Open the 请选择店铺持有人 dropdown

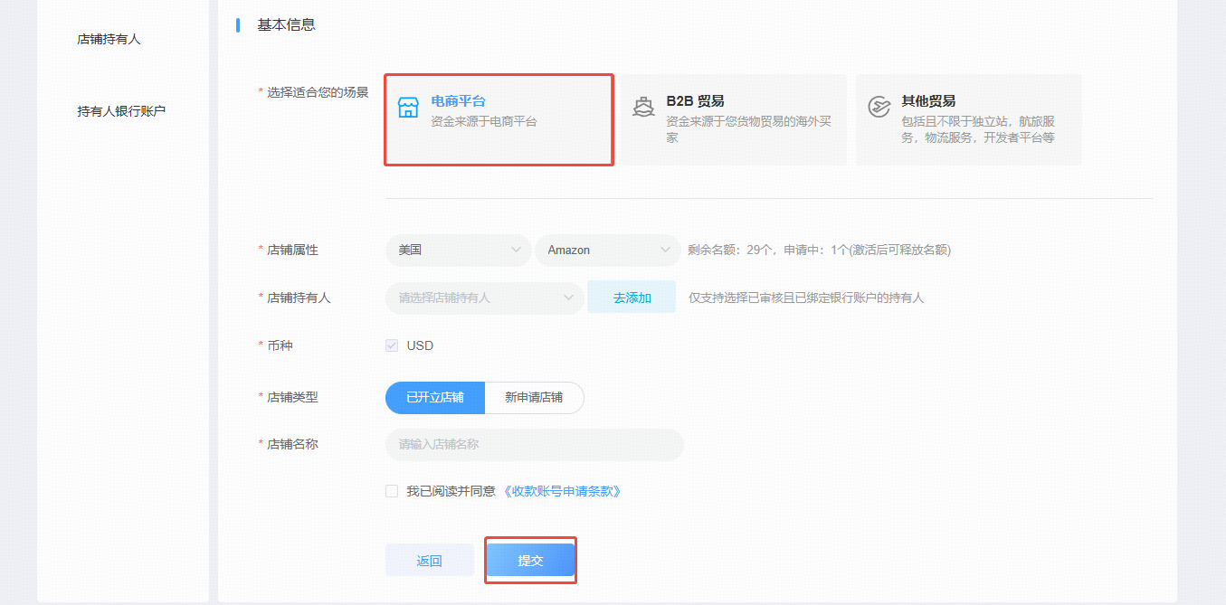[484, 297]
